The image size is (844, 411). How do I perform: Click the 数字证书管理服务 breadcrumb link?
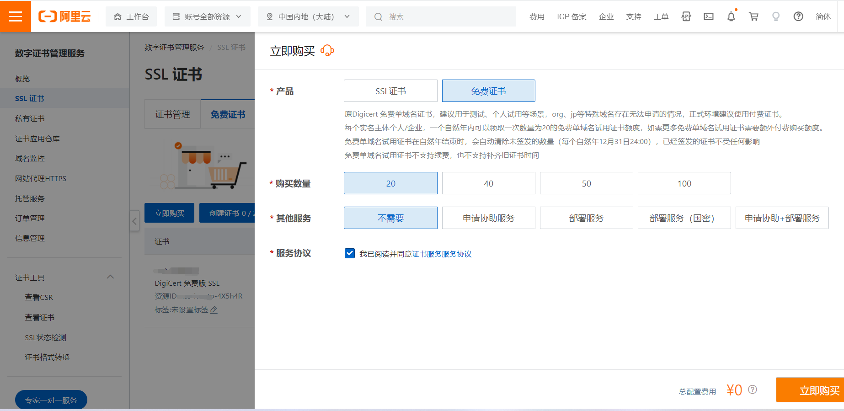(x=174, y=47)
